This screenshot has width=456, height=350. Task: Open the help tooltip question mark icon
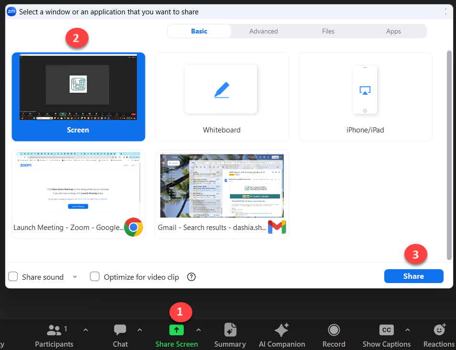coord(191,277)
